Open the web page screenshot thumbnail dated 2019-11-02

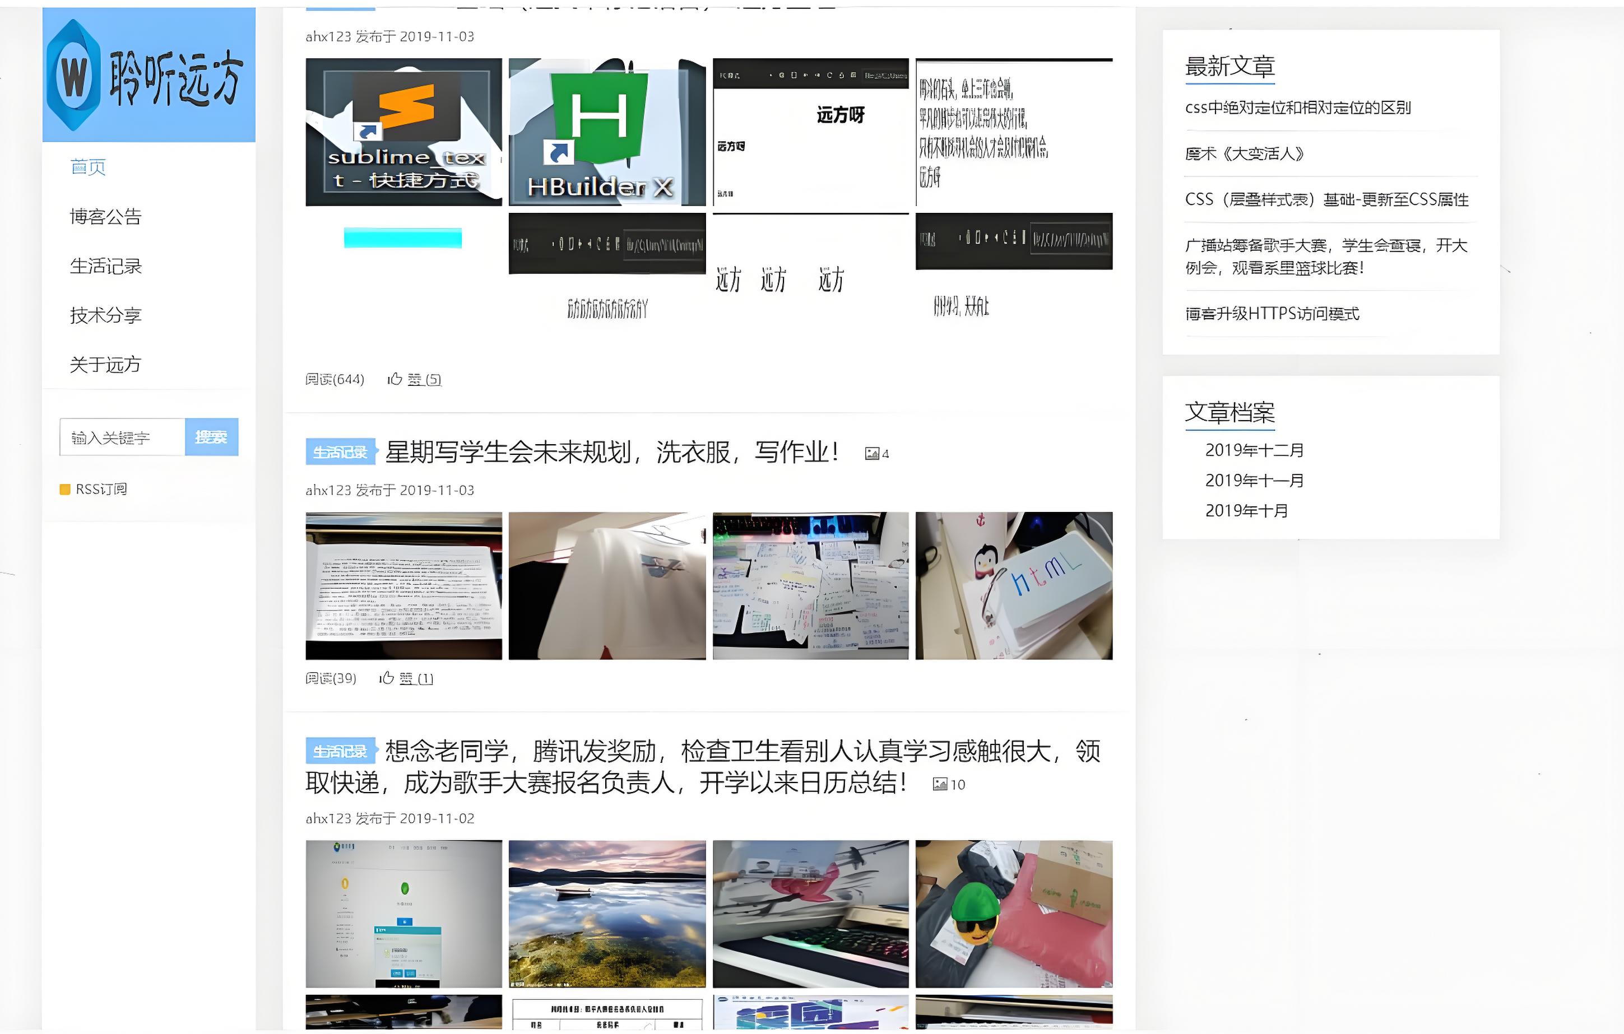[403, 914]
